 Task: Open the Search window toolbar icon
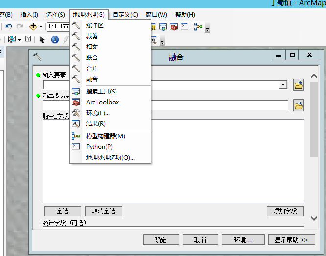pos(163,26)
